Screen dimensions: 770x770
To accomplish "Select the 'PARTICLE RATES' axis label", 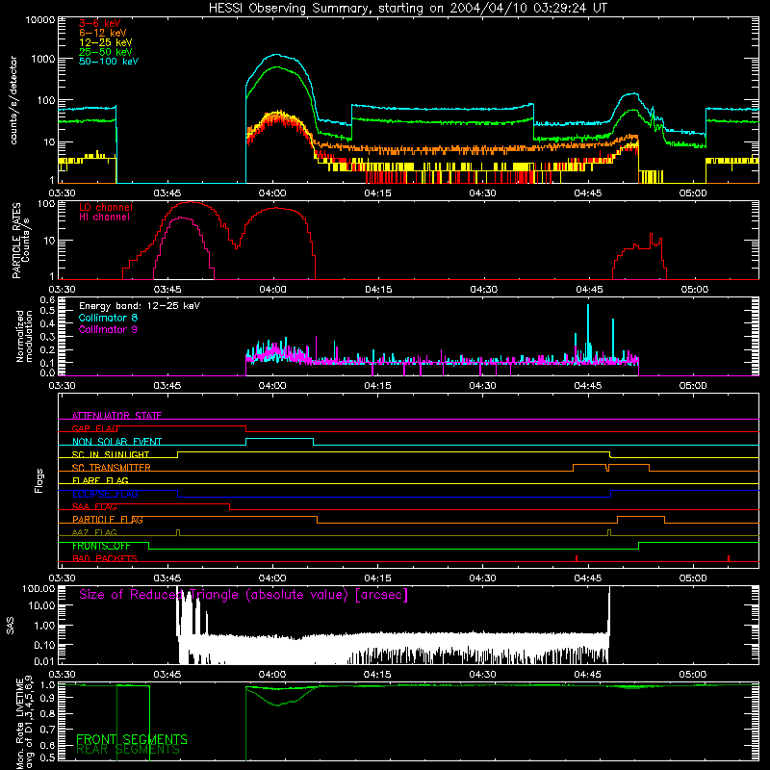I will pyautogui.click(x=16, y=241).
